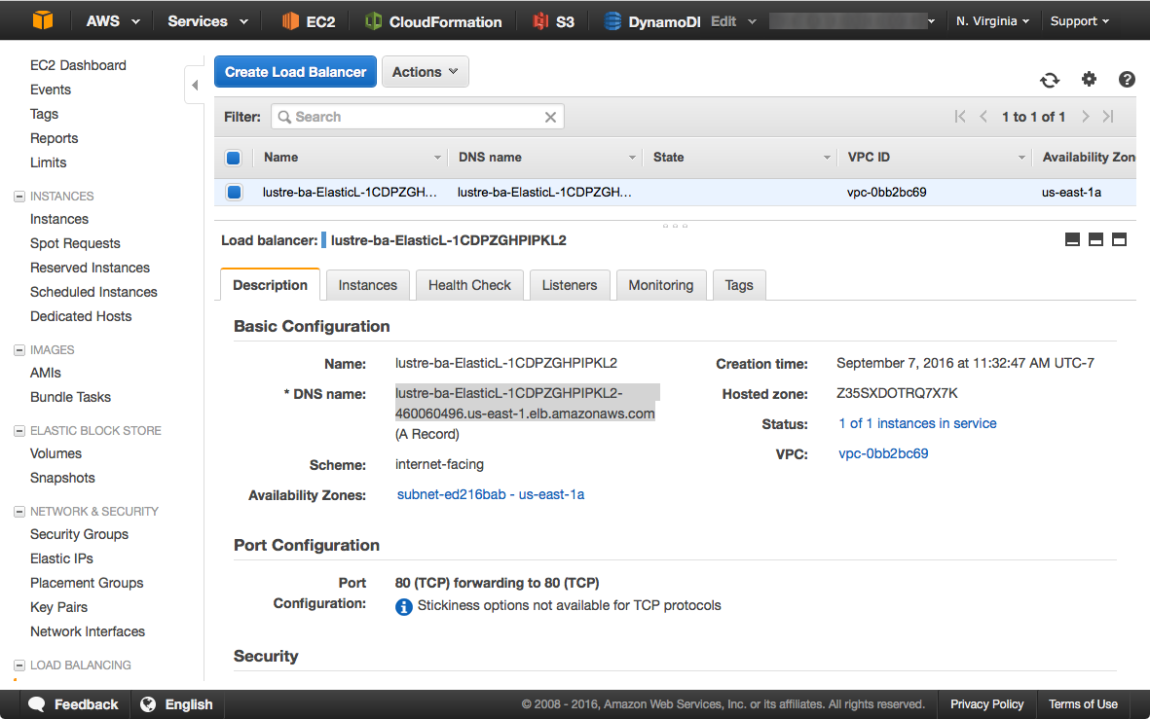The image size is (1150, 719).
Task: Switch to the Listeners tab
Action: (570, 285)
